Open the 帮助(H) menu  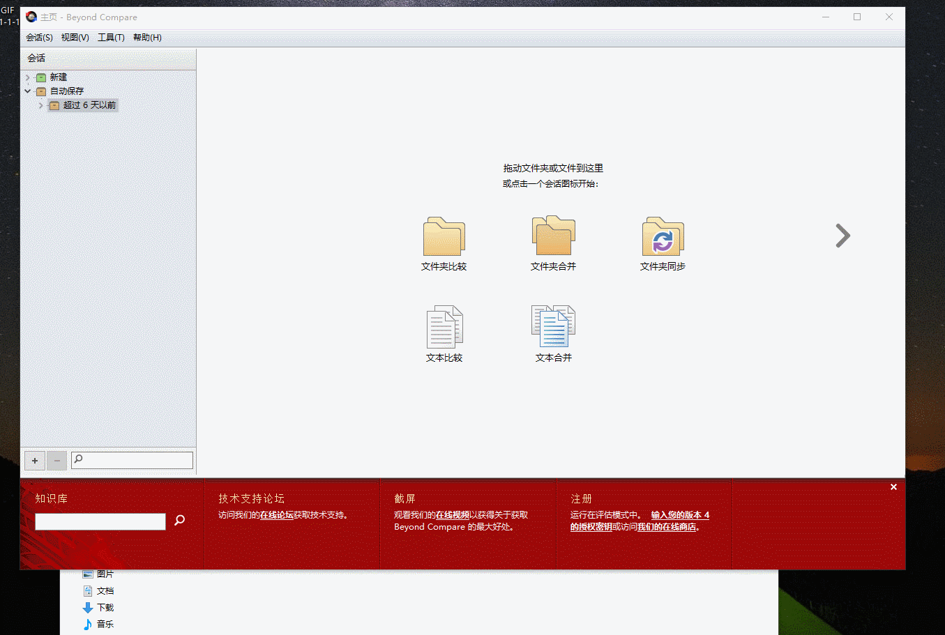tap(147, 38)
